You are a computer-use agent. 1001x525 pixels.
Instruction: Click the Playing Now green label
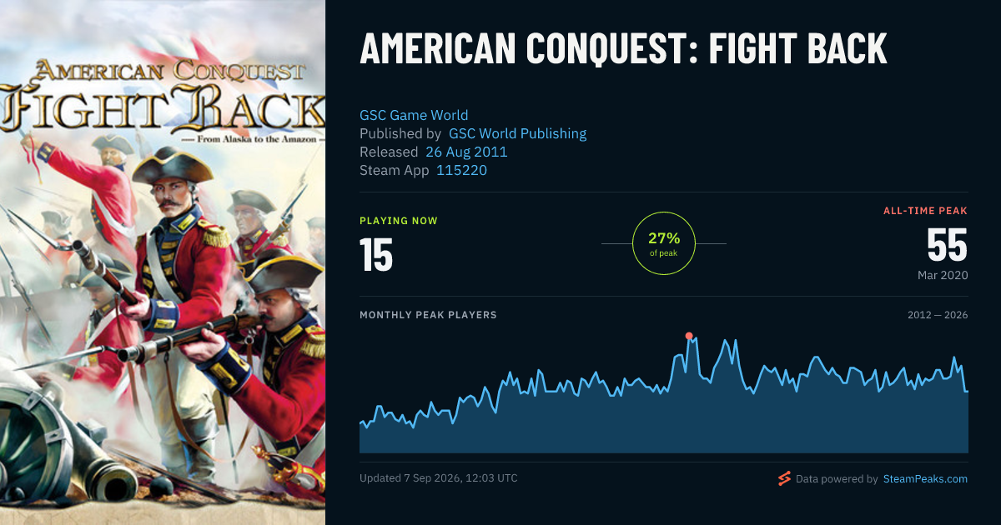point(399,221)
